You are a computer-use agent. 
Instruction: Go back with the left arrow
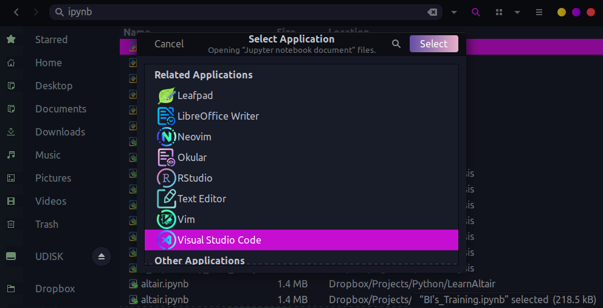[x=16, y=12]
